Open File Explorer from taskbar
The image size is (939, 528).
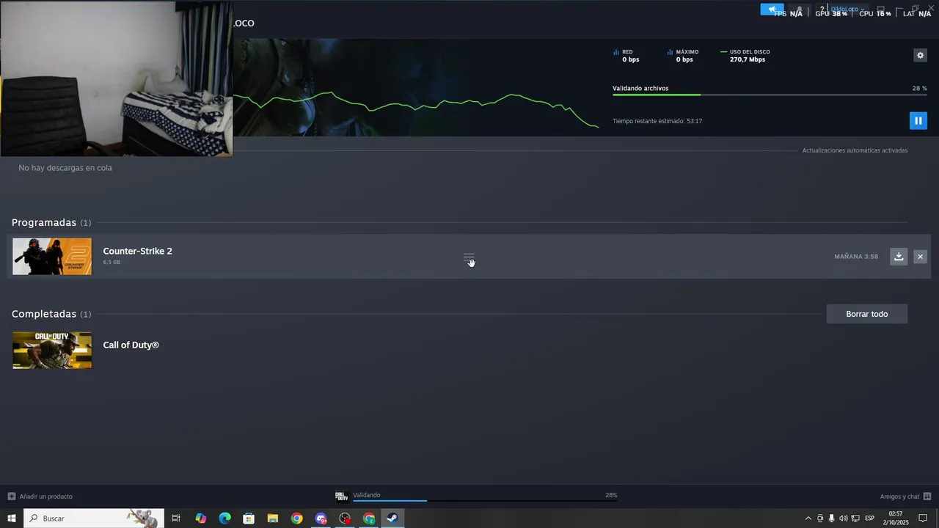[272, 518]
